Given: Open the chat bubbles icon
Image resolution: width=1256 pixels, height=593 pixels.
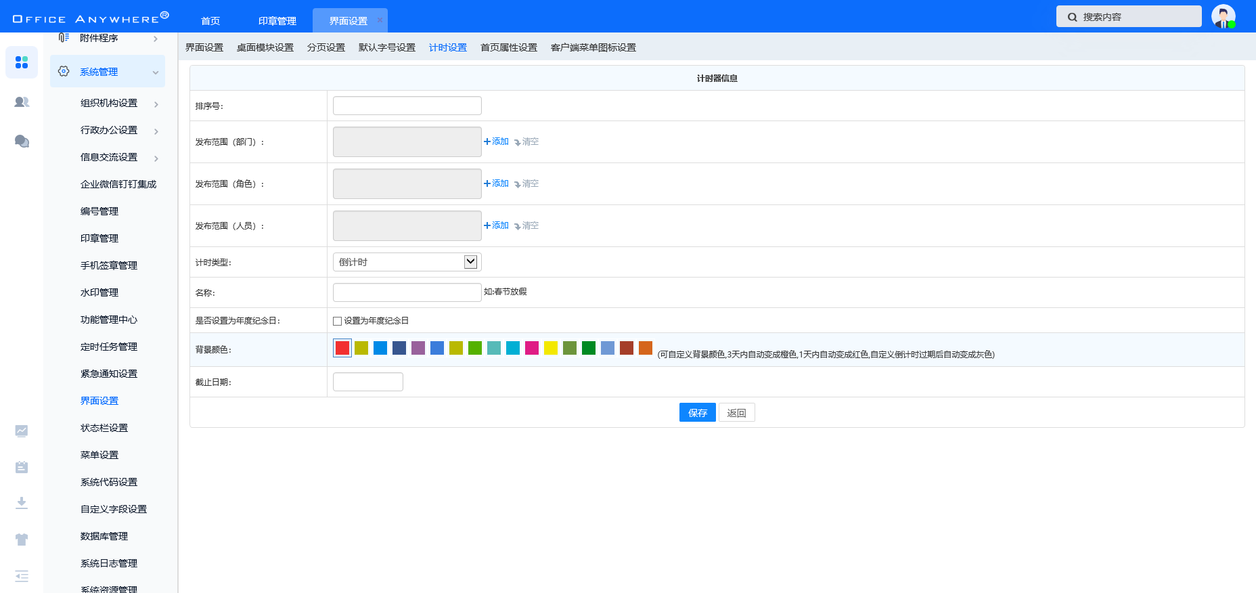Looking at the screenshot, I should coord(22,141).
